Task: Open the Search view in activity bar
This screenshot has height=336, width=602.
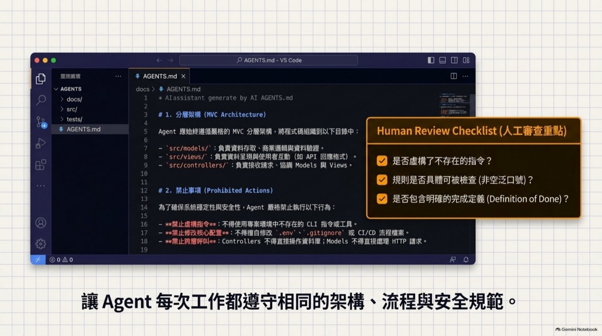Action: click(x=41, y=100)
